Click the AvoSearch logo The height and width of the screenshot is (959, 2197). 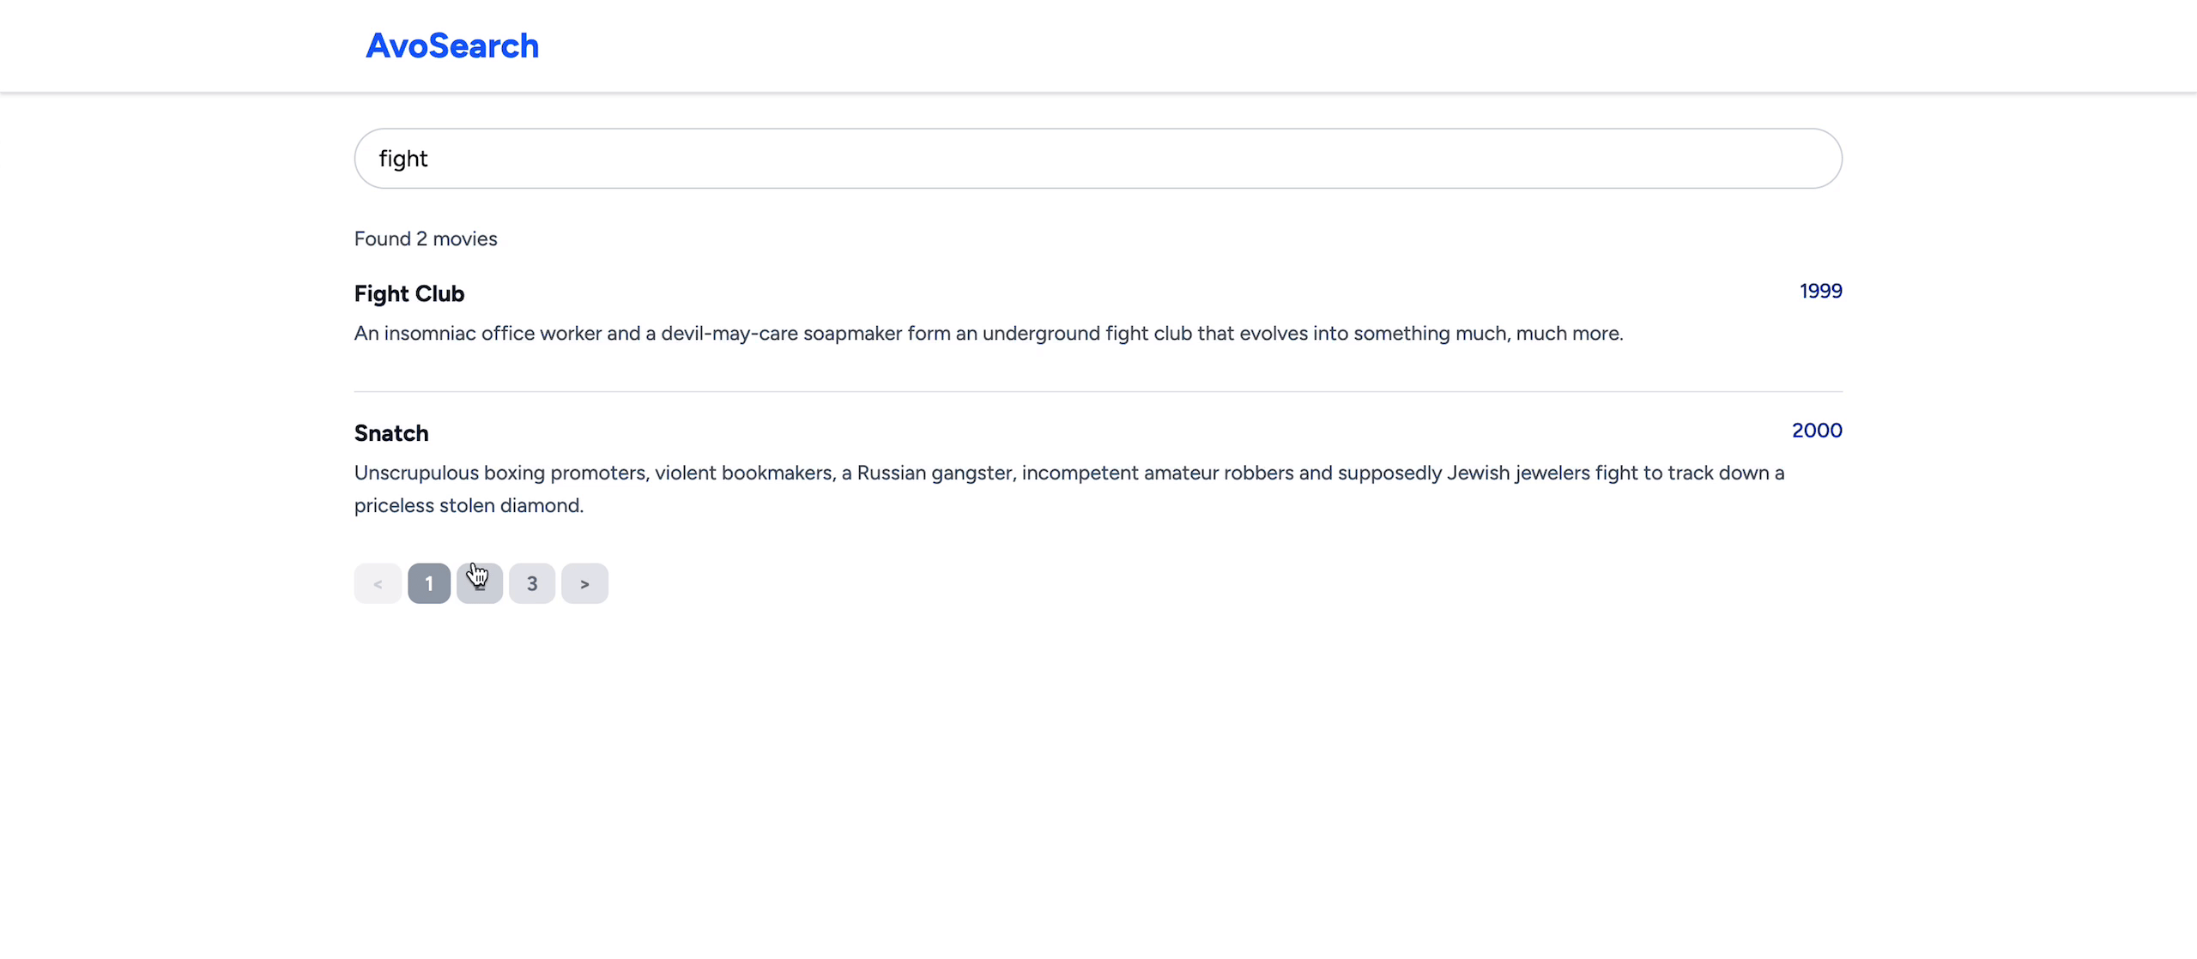pyautogui.click(x=452, y=46)
